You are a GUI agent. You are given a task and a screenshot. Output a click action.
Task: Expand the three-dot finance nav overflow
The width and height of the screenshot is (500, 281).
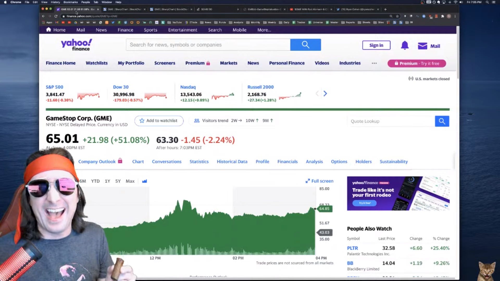[374, 63]
